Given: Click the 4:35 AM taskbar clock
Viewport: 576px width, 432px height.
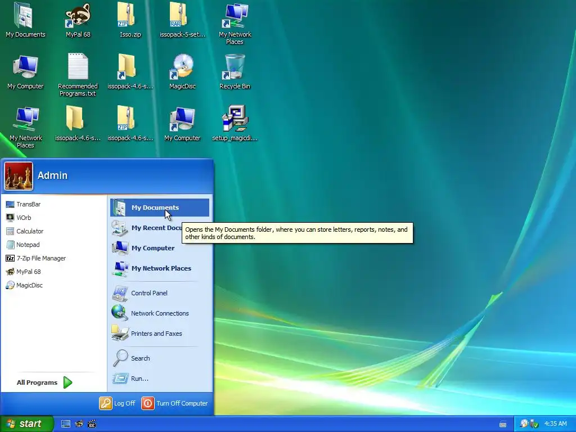Looking at the screenshot, I should tap(555, 424).
